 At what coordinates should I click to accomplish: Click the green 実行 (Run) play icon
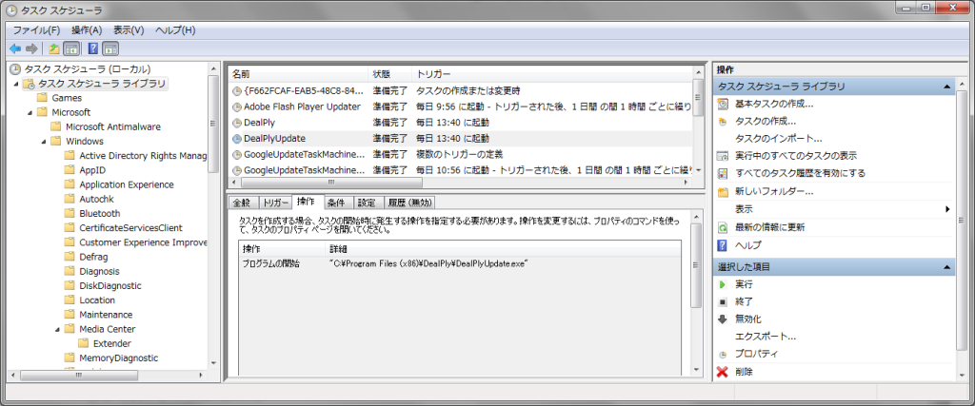point(723,284)
